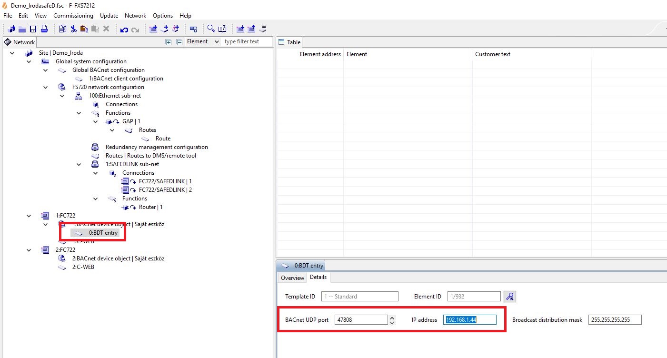Click the Collapse All minus icon in Network panel
Viewport: 667px width, 358px height.
pos(179,42)
